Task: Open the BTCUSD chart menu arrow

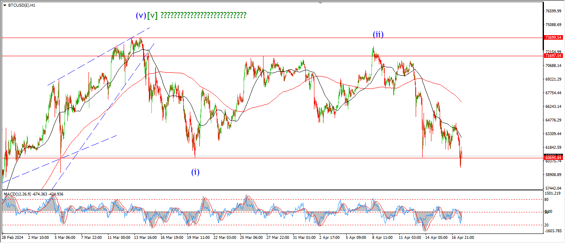Action: [x=5, y=5]
